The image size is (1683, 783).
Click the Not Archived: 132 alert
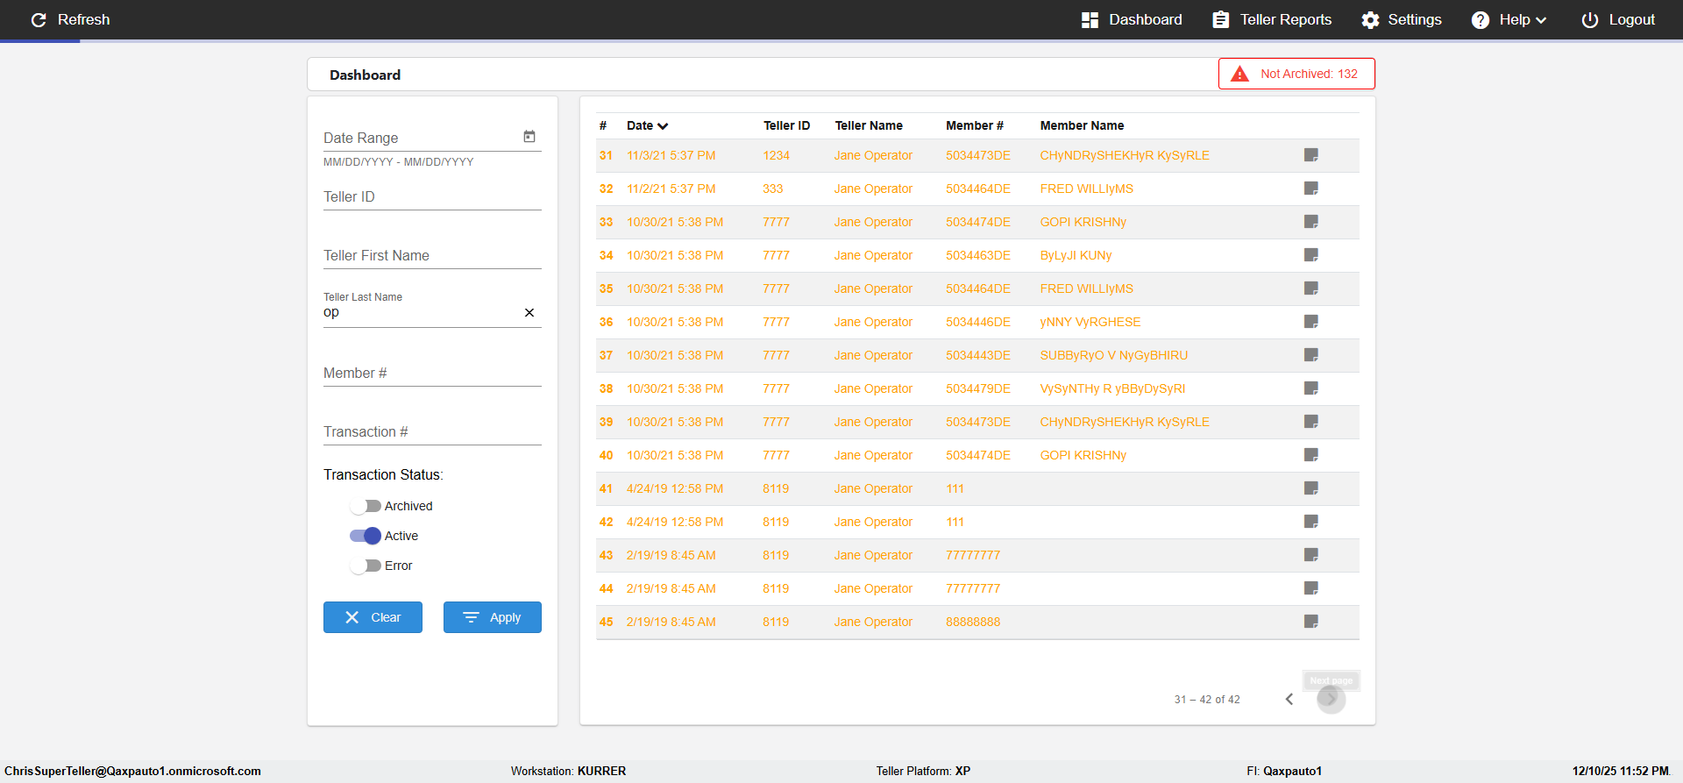tap(1296, 74)
